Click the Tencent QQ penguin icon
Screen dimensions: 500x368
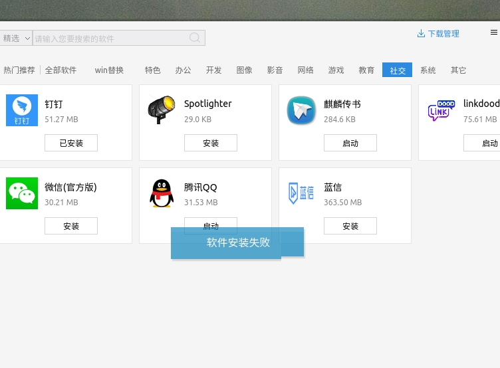pyautogui.click(x=162, y=193)
